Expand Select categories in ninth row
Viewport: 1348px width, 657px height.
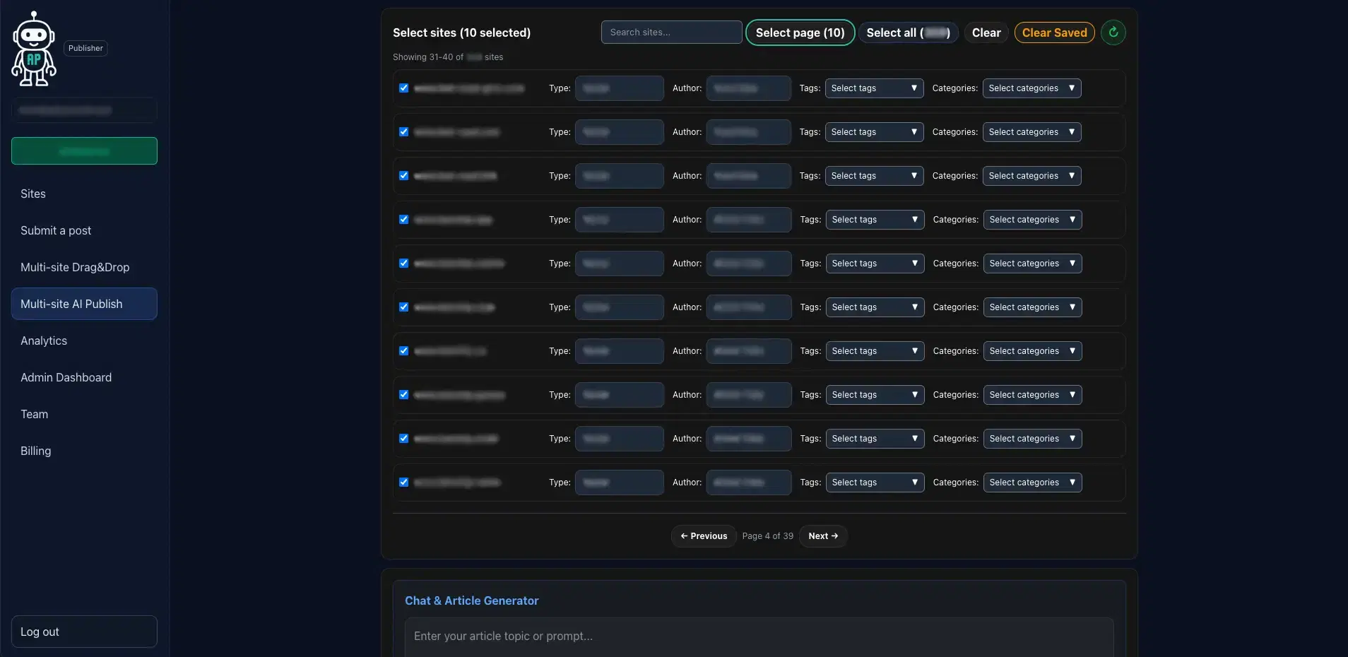pyautogui.click(x=1032, y=439)
